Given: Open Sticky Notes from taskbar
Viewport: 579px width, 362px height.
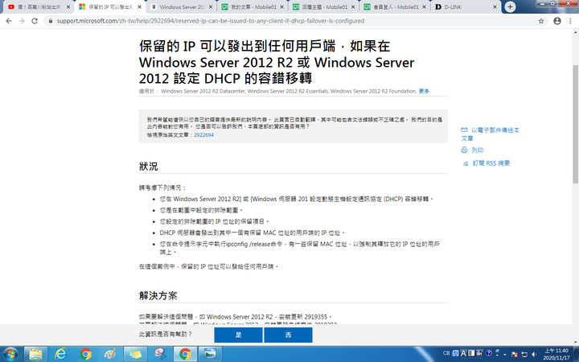Looking at the screenshot, I should 135,354.
